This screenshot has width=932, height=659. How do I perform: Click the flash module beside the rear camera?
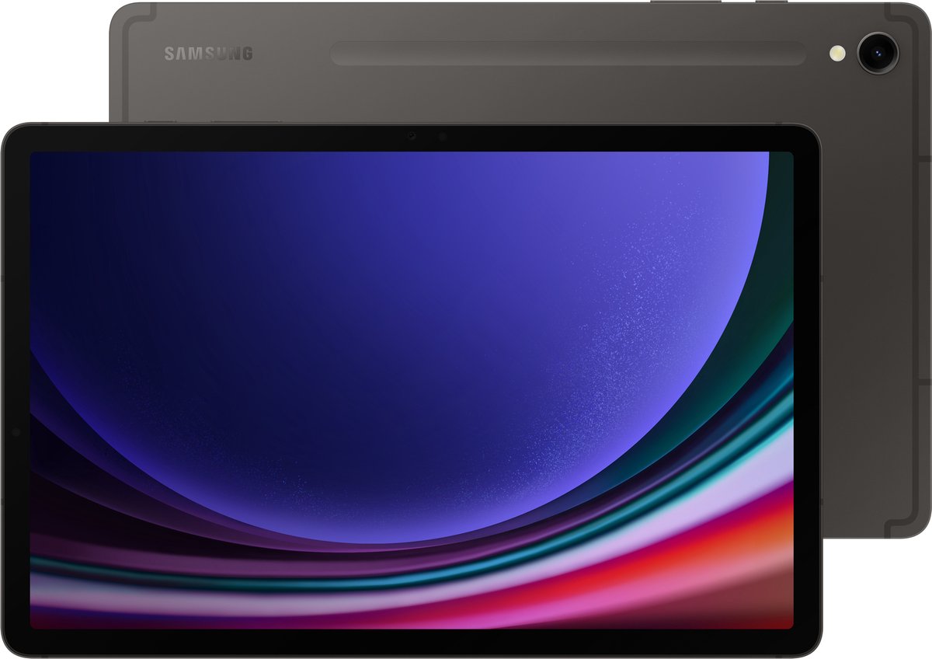839,51
